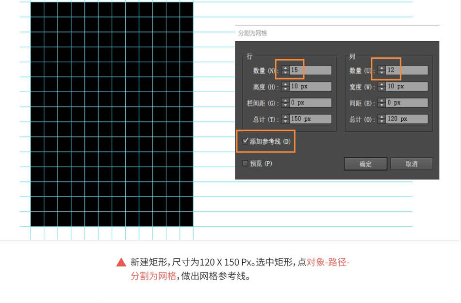Viewport: 461px width, 303px height.
Task: Confirm the grid with the 确定 button
Action: coord(365,164)
